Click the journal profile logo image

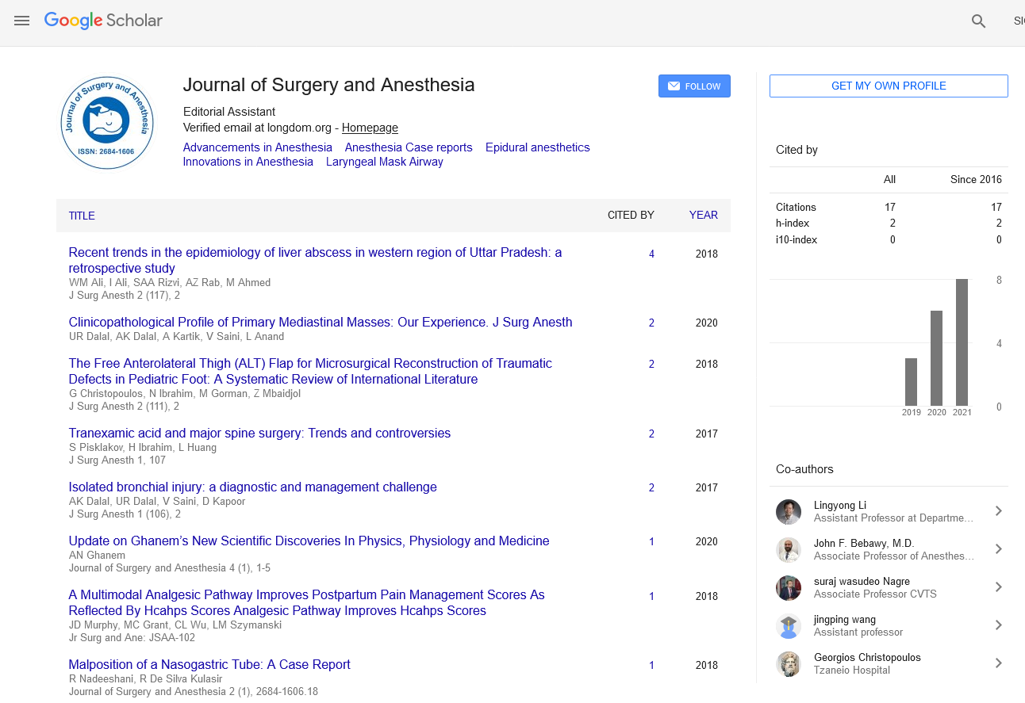coord(107,123)
